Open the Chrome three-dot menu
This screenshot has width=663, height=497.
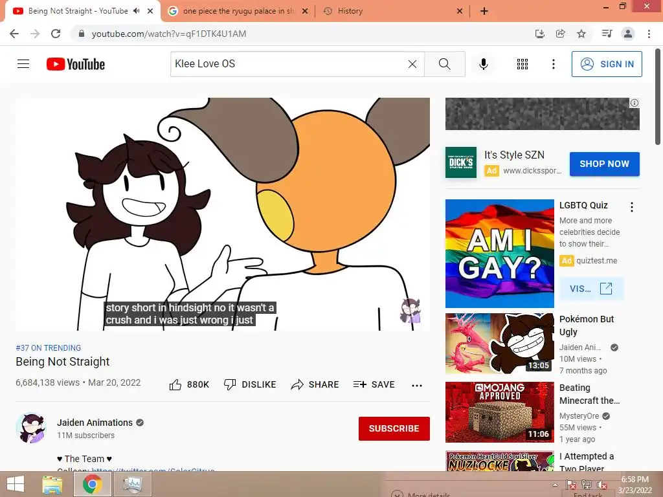649,34
